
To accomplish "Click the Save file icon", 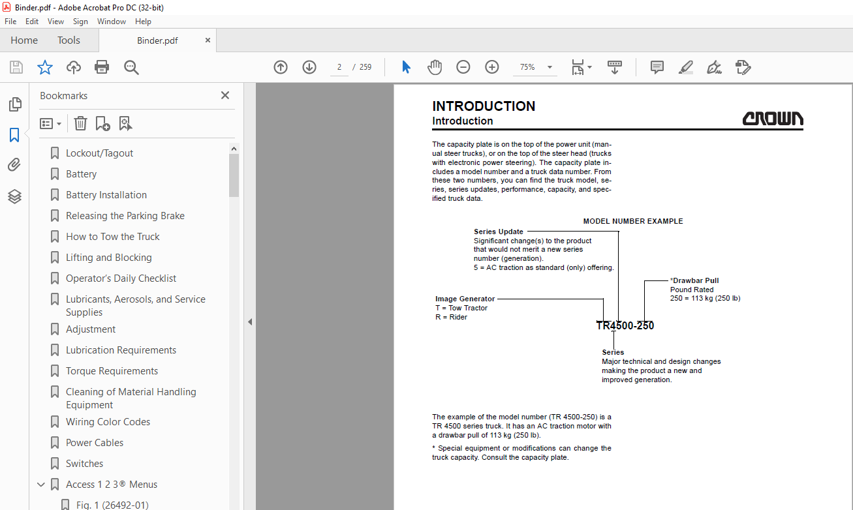I will pyautogui.click(x=16, y=67).
